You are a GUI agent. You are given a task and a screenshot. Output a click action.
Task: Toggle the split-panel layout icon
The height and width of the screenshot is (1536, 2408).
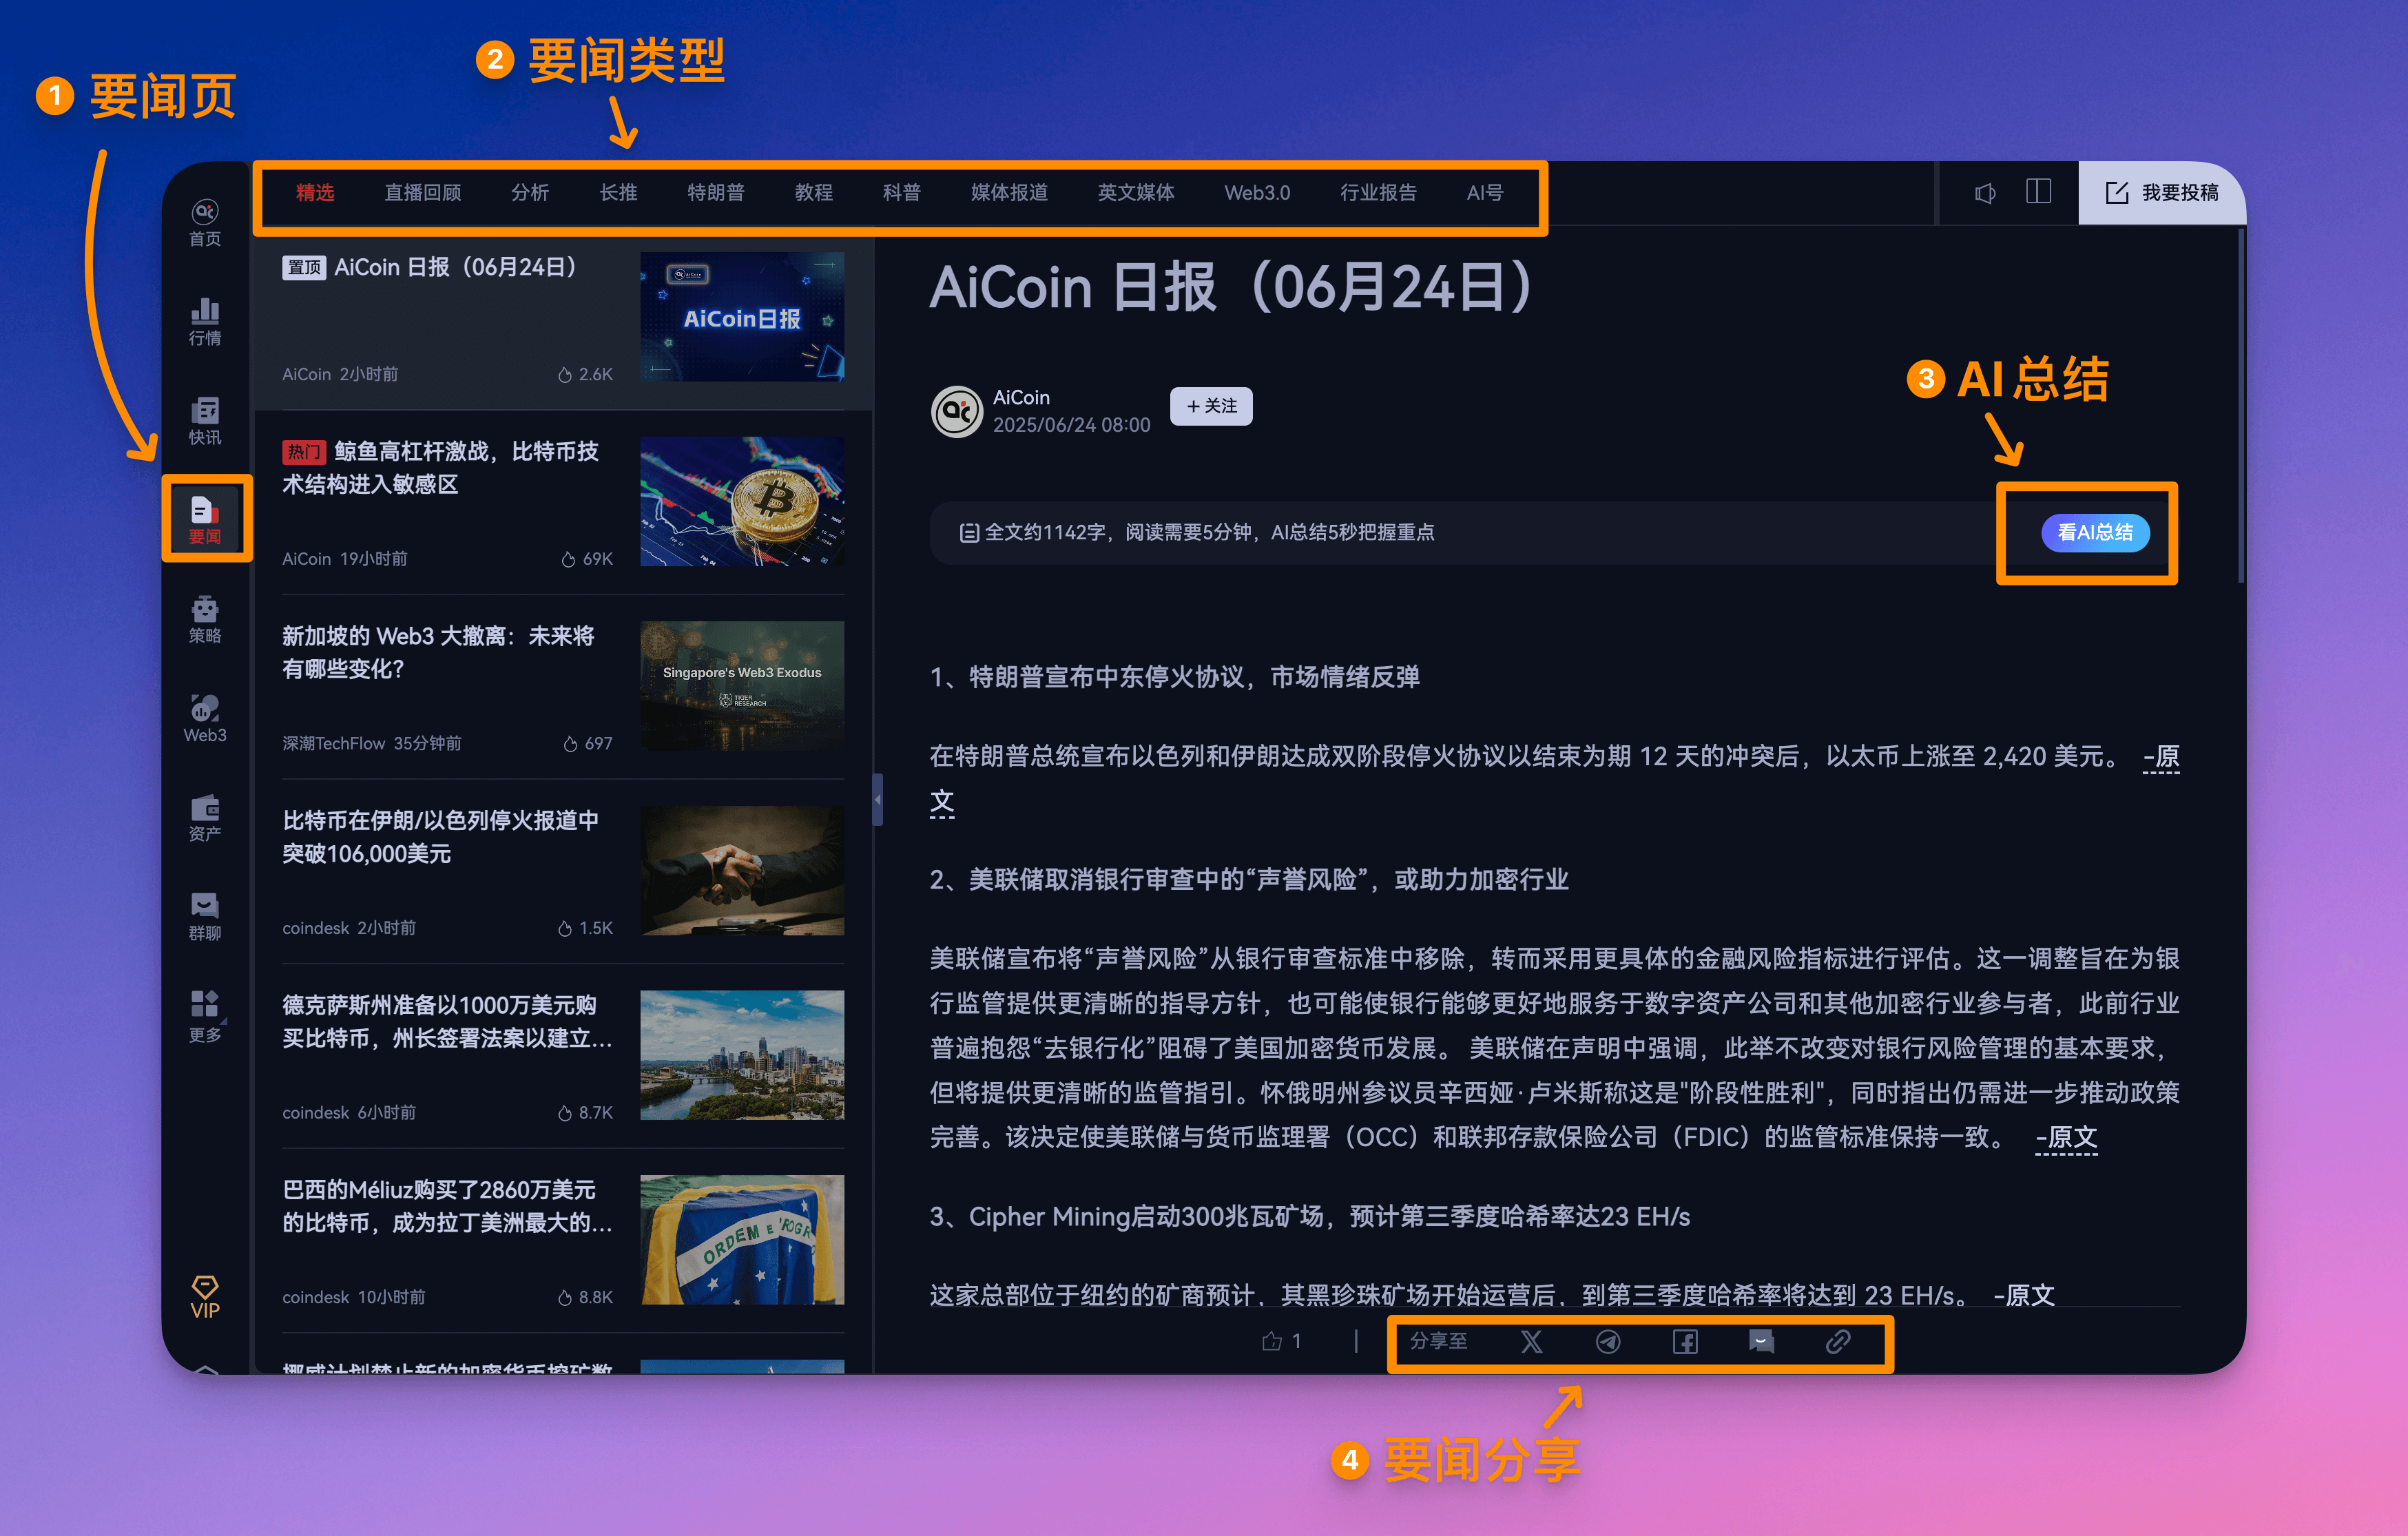tap(2038, 192)
